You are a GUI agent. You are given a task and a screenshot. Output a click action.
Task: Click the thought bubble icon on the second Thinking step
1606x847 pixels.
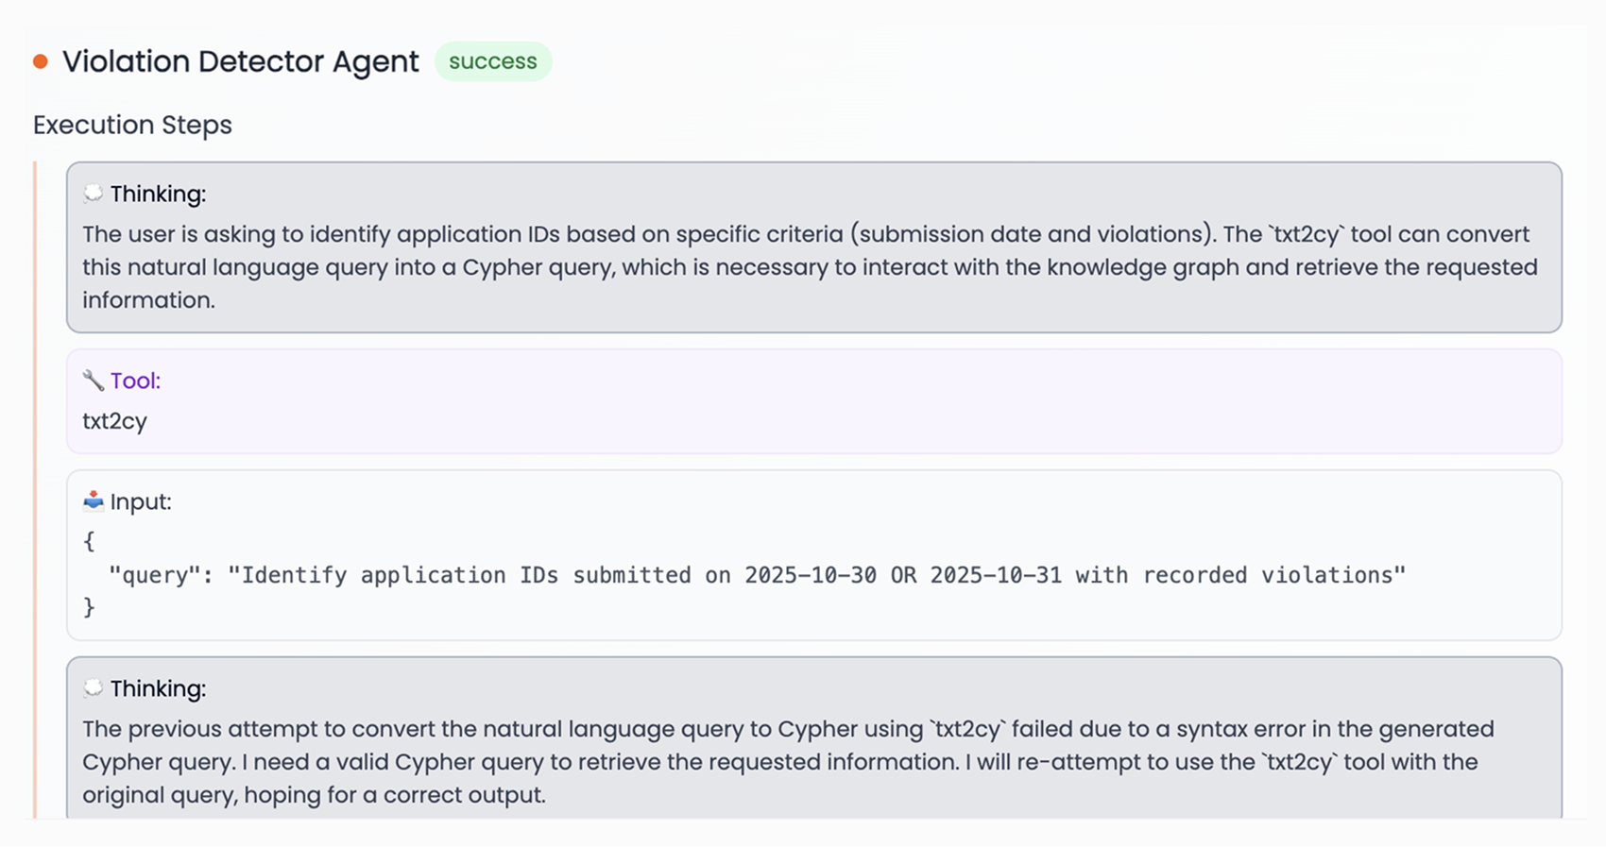(93, 687)
